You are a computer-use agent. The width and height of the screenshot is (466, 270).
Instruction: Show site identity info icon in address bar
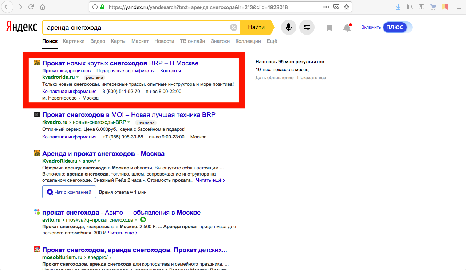(95, 7)
